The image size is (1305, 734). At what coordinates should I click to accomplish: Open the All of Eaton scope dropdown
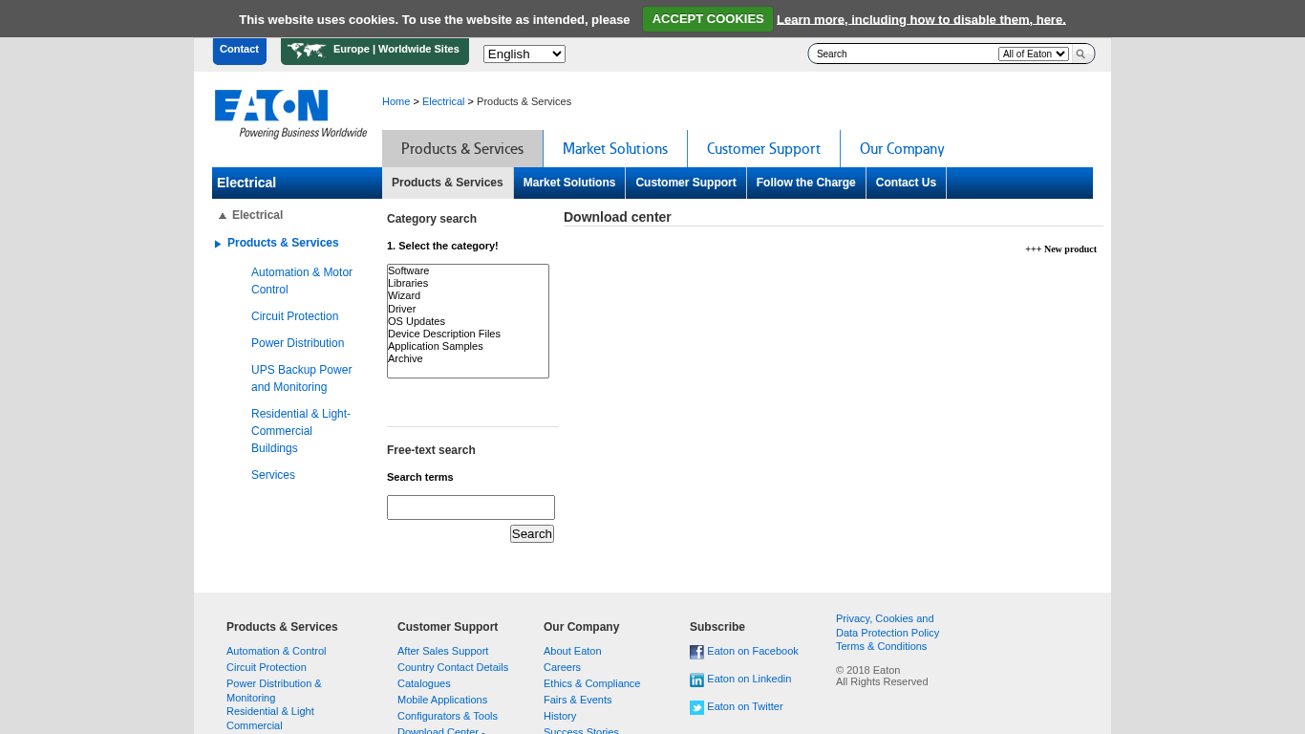[1034, 54]
